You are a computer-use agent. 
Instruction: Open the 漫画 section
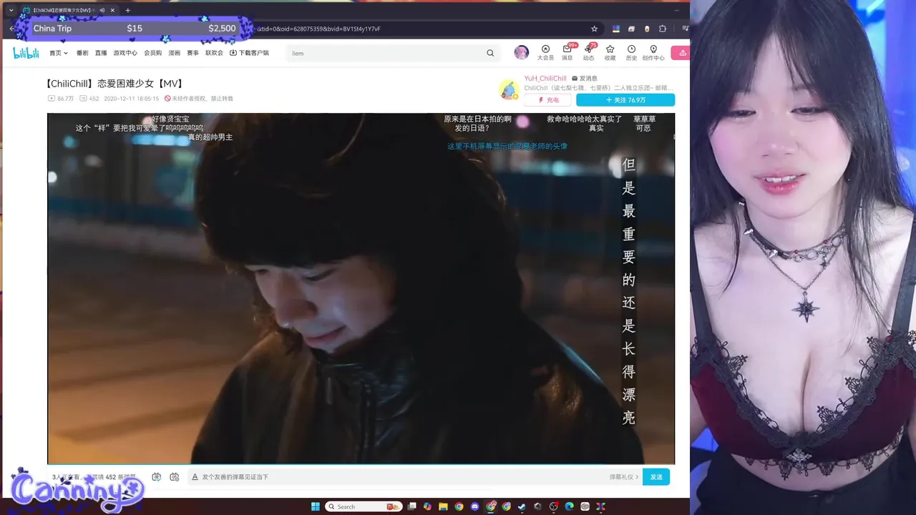[x=175, y=53]
